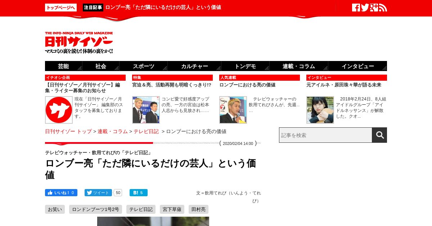The height and width of the screenshot is (226, 432).
Task: Go to テレビ日記 breadcrumb link
Action: (x=146, y=132)
